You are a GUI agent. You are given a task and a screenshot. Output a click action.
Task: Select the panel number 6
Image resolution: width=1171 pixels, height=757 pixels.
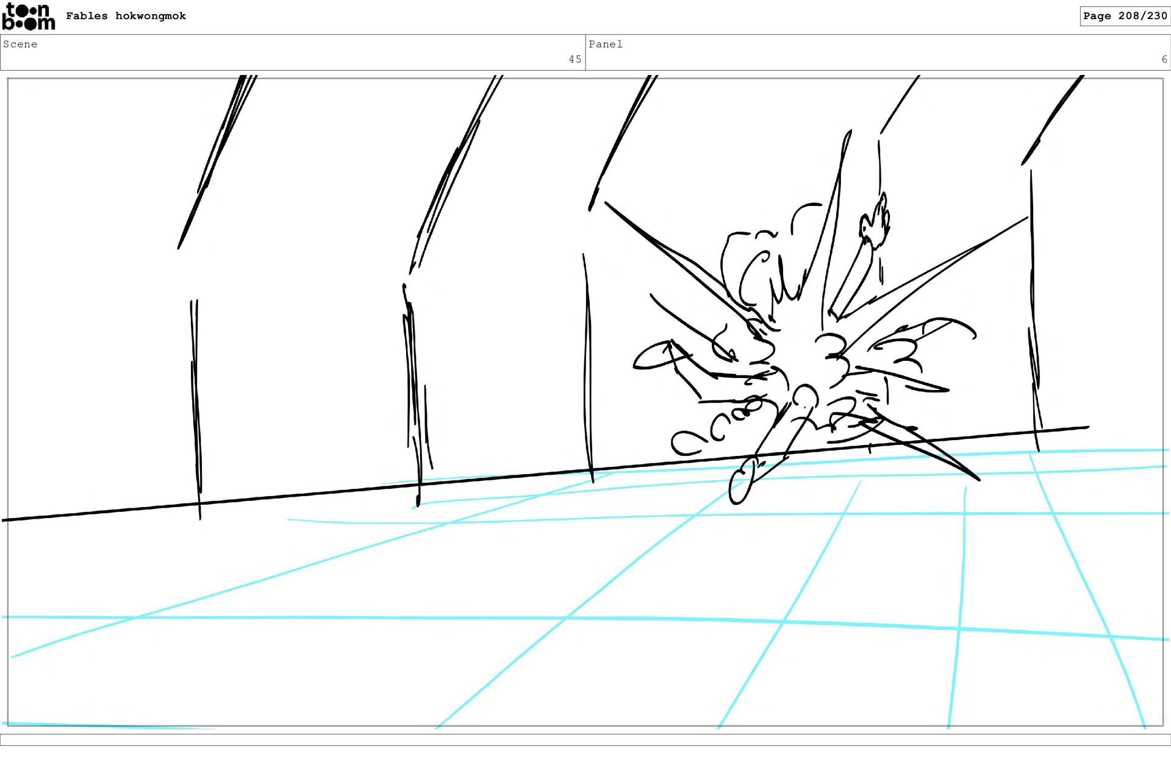[1164, 59]
